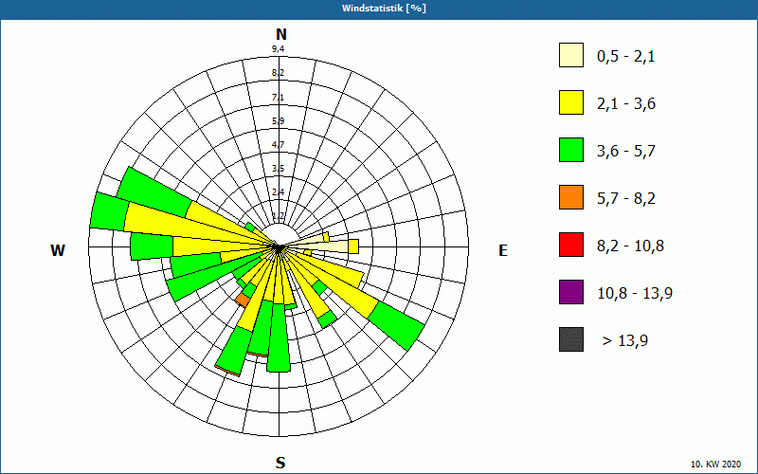The width and height of the screenshot is (758, 474).
Task: Click the green 3,6 - 5,7 legend swatch
Action: [571, 150]
